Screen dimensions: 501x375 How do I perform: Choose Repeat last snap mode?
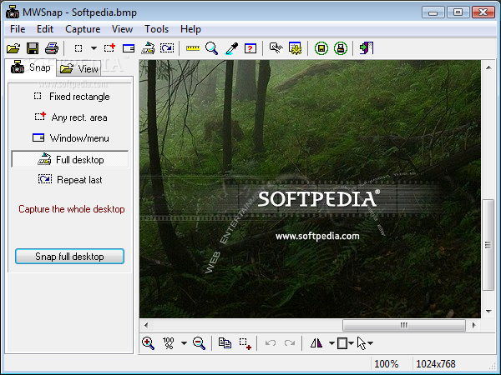(70, 179)
